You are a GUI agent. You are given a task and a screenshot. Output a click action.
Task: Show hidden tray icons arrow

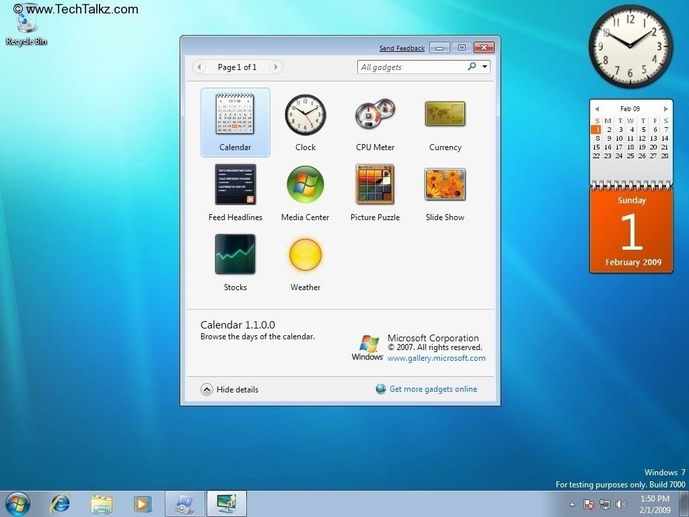[572, 504]
